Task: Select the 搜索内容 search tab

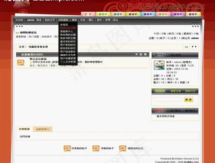Action: [x=190, y=91]
